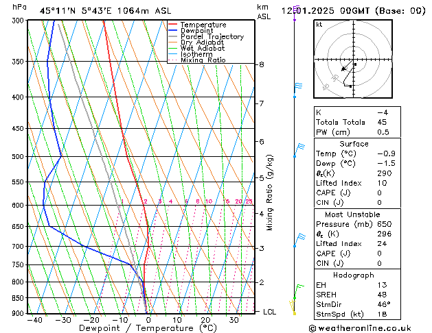Click the K index value −4
This screenshot has height=333, width=432.
[383, 112]
